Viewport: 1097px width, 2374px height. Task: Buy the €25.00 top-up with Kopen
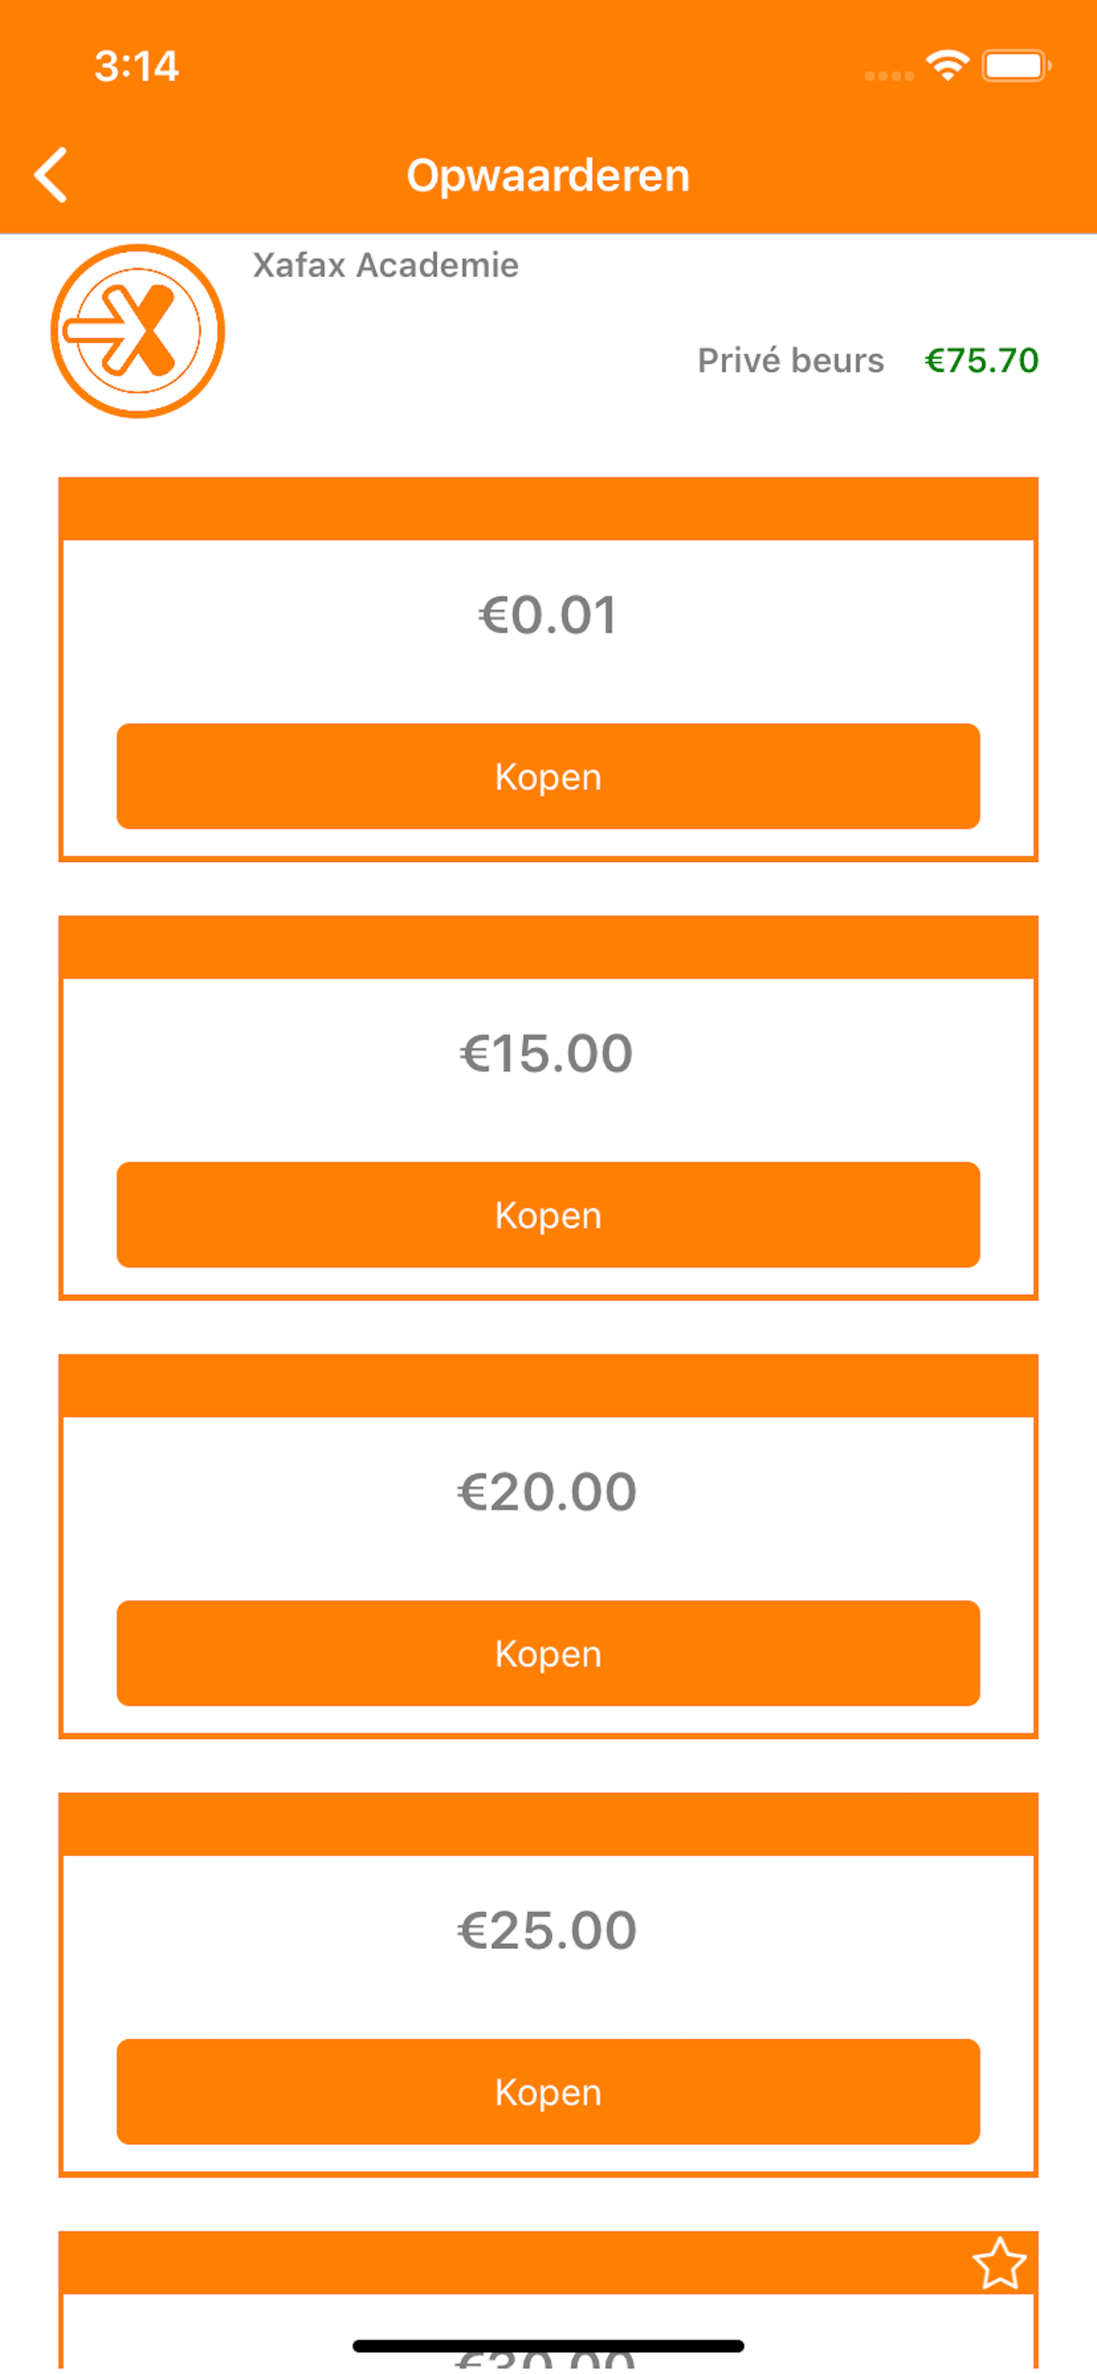[x=548, y=2092]
